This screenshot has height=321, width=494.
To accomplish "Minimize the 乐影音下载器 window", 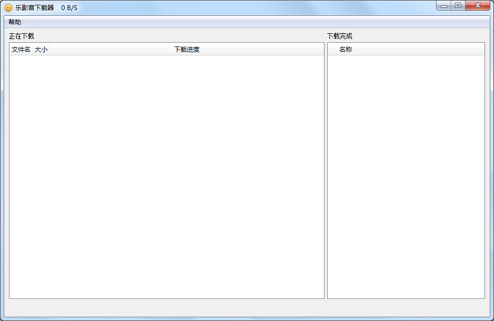I will [443, 6].
